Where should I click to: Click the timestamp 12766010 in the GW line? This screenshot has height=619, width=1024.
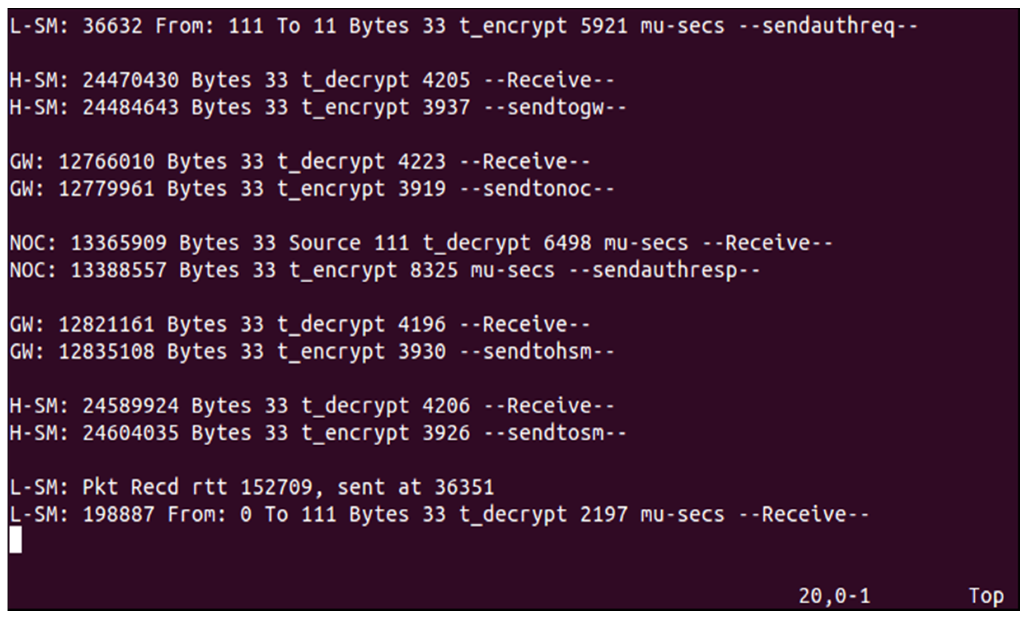(x=106, y=161)
